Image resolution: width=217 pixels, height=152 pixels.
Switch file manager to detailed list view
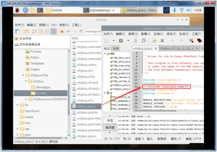click(54, 32)
